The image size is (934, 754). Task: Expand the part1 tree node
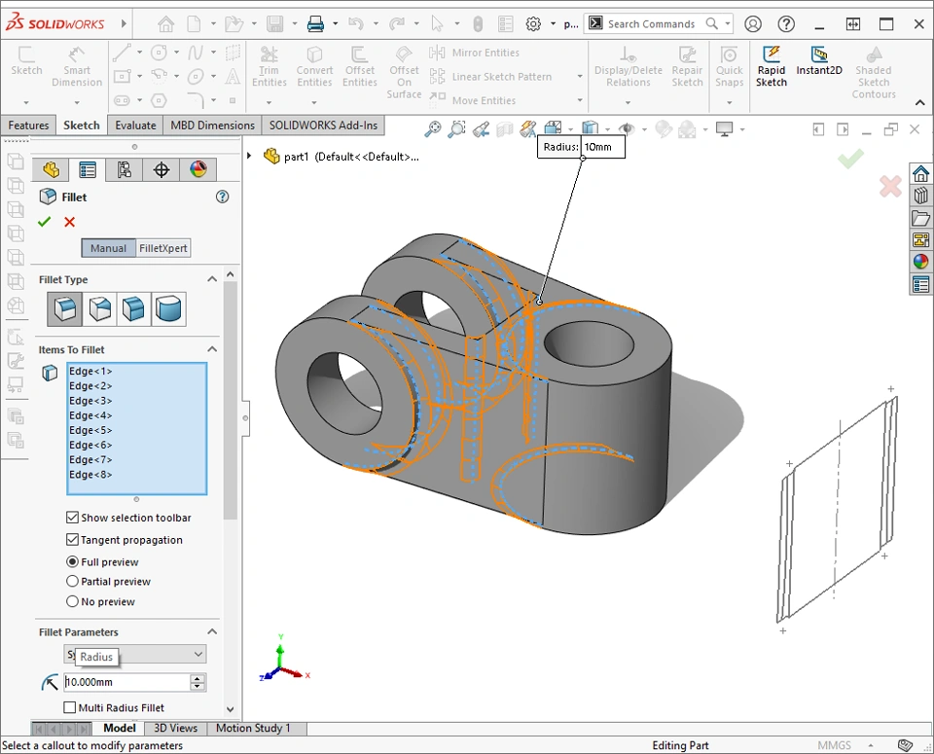[249, 156]
